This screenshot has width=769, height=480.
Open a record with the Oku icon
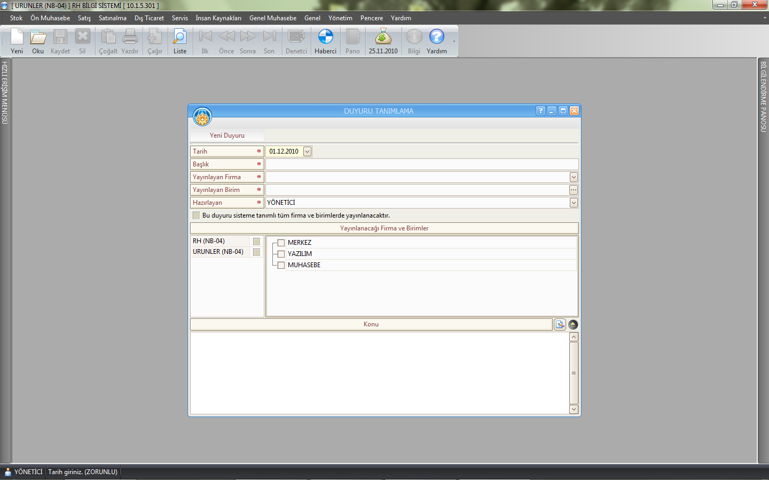coord(38,37)
